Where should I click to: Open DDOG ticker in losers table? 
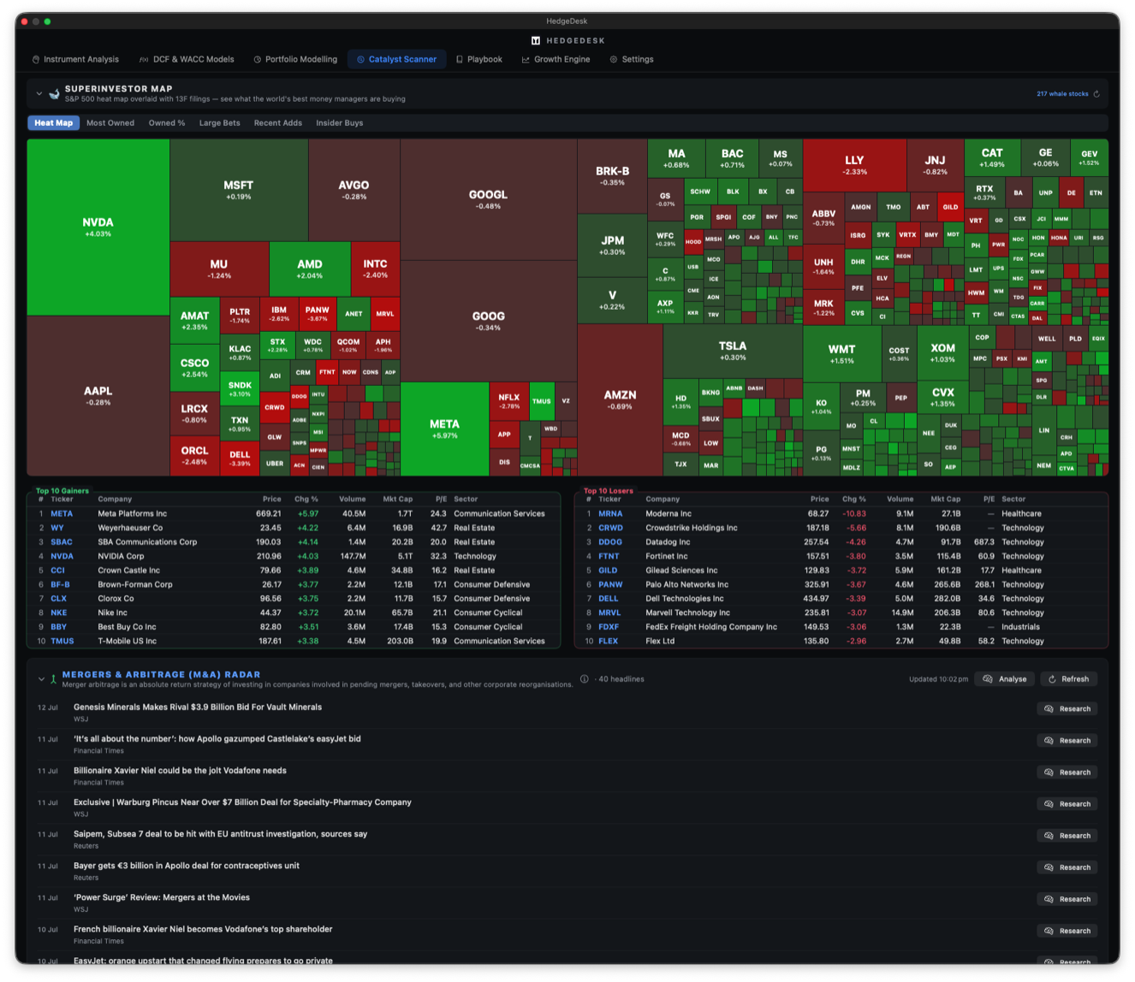coord(610,542)
